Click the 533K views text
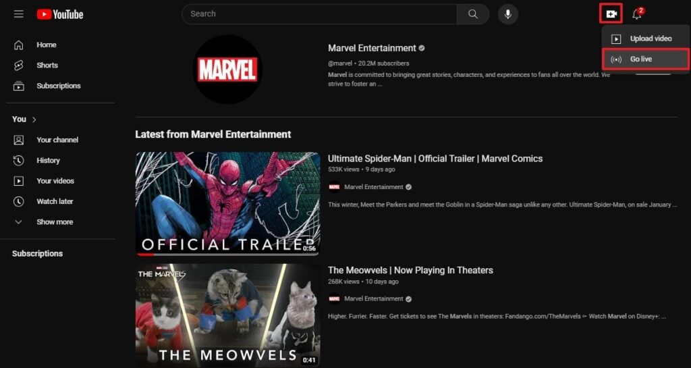 (343, 169)
